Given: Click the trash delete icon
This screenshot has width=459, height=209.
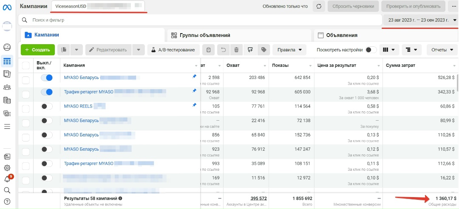Looking at the screenshot, I should tap(237, 50).
